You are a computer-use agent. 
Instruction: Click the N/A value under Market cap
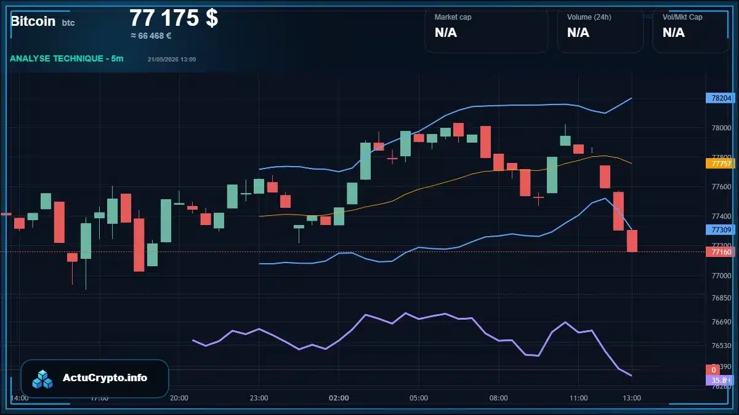(446, 33)
